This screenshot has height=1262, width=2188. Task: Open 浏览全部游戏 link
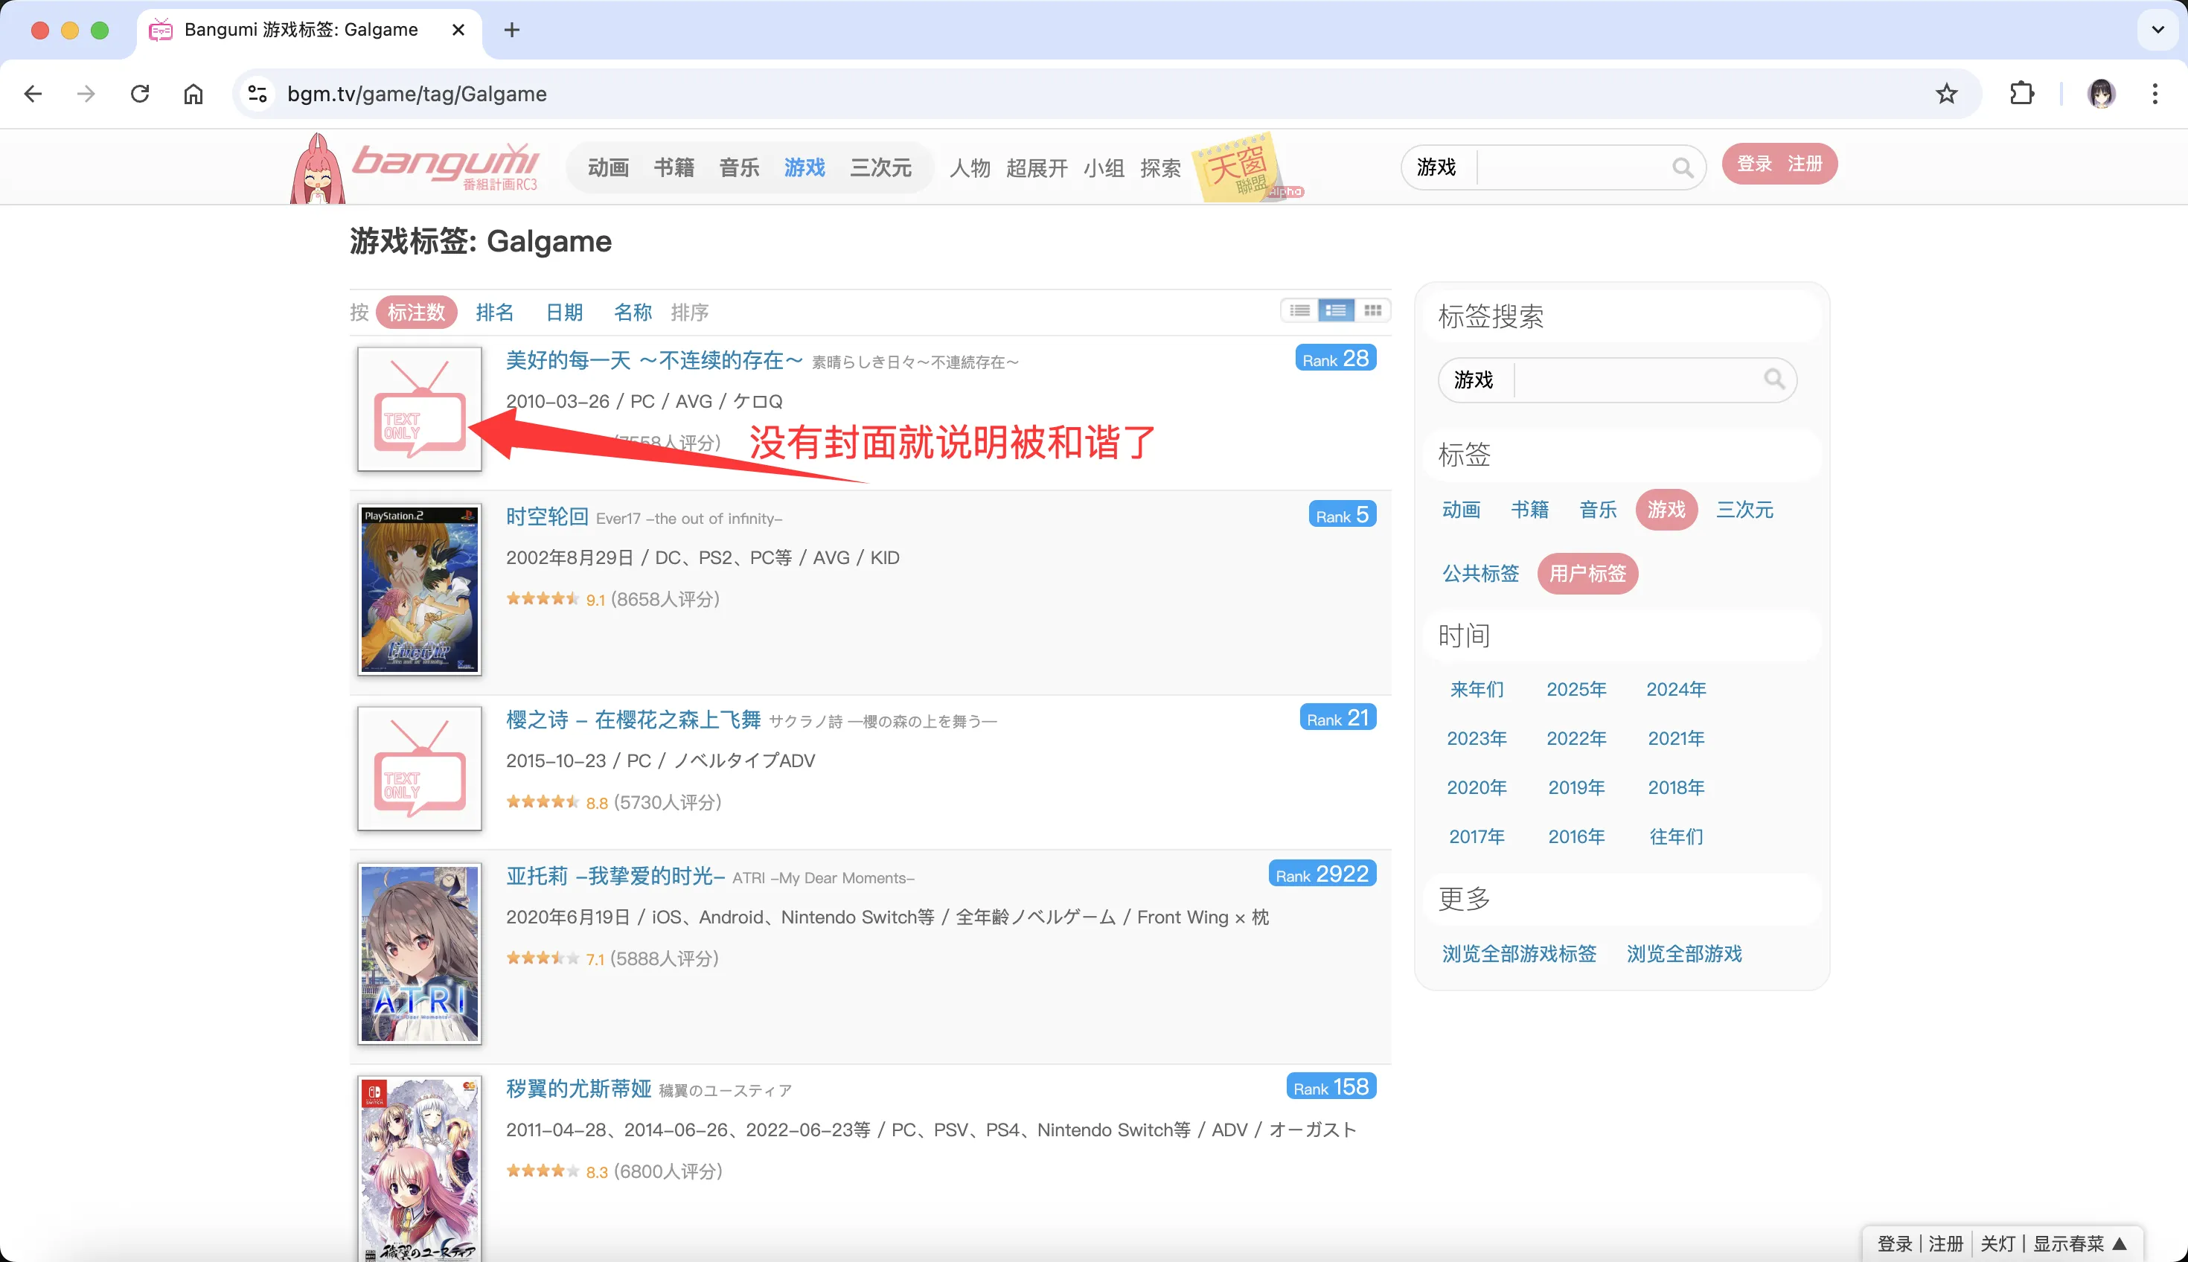coord(1683,953)
